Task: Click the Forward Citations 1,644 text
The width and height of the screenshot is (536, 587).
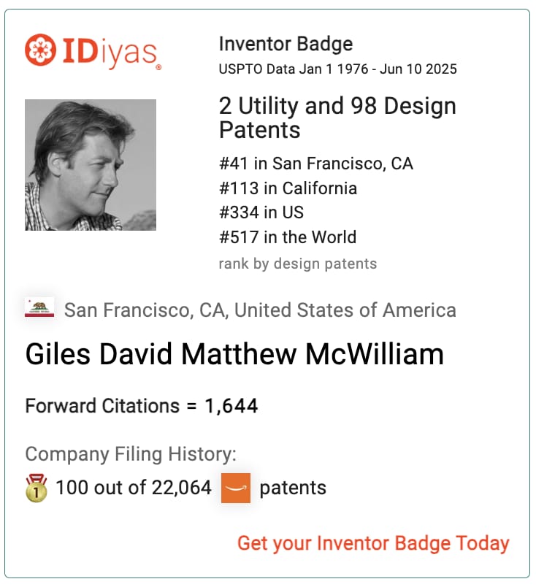Action: pos(142,406)
